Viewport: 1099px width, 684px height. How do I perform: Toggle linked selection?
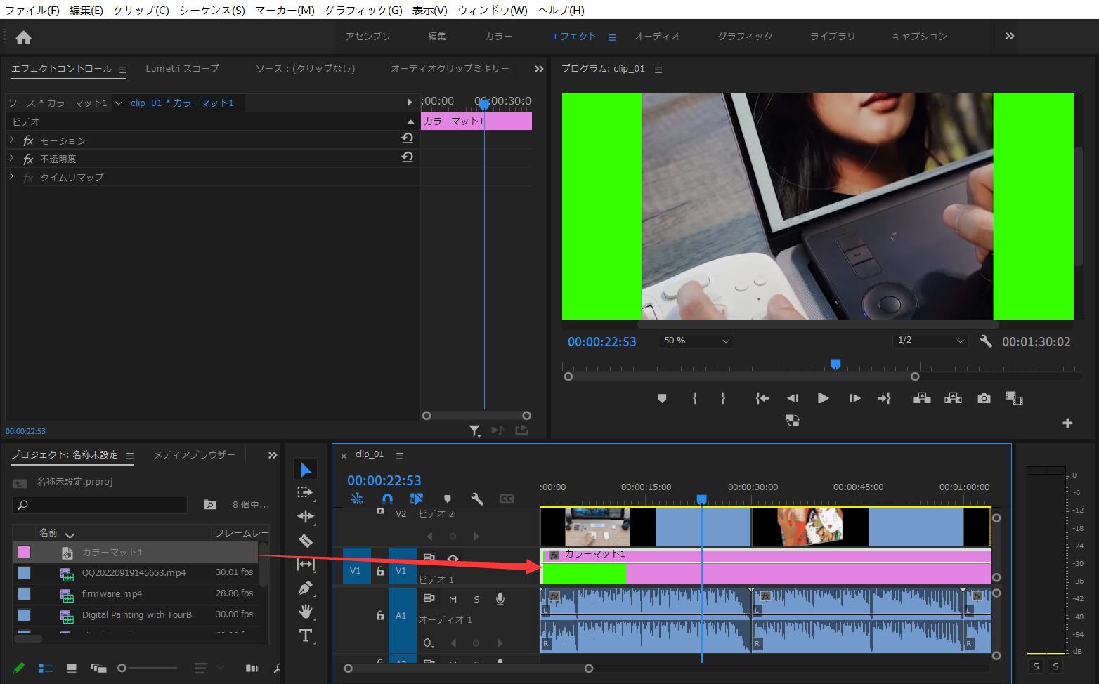pos(417,499)
